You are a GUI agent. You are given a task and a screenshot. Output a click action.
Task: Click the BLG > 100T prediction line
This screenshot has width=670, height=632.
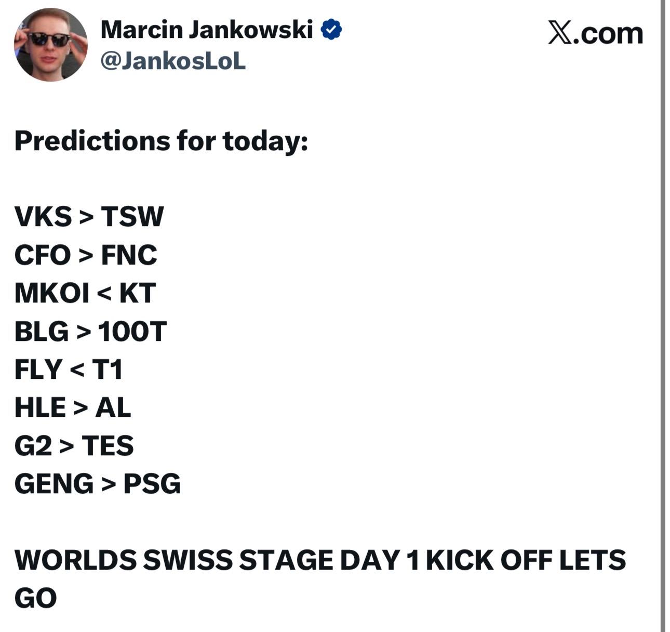point(90,331)
